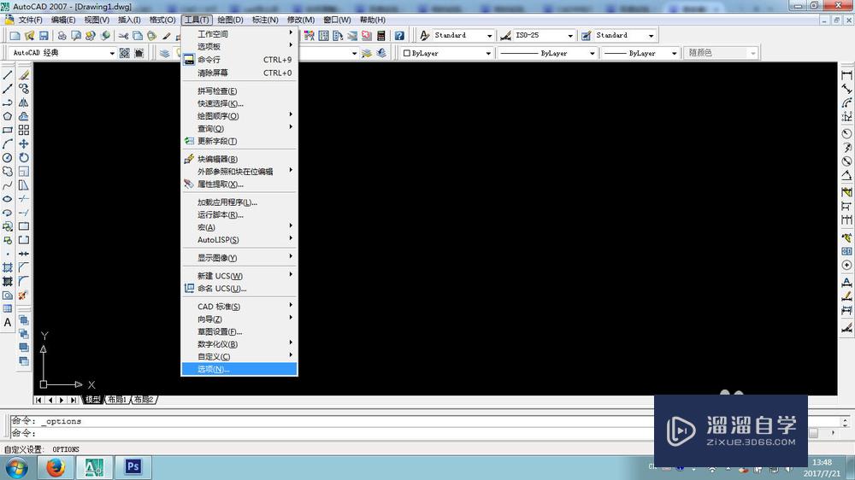Choose 草图设置(F)... menu entry
Viewport: 855px width, 480px height.
tap(239, 331)
